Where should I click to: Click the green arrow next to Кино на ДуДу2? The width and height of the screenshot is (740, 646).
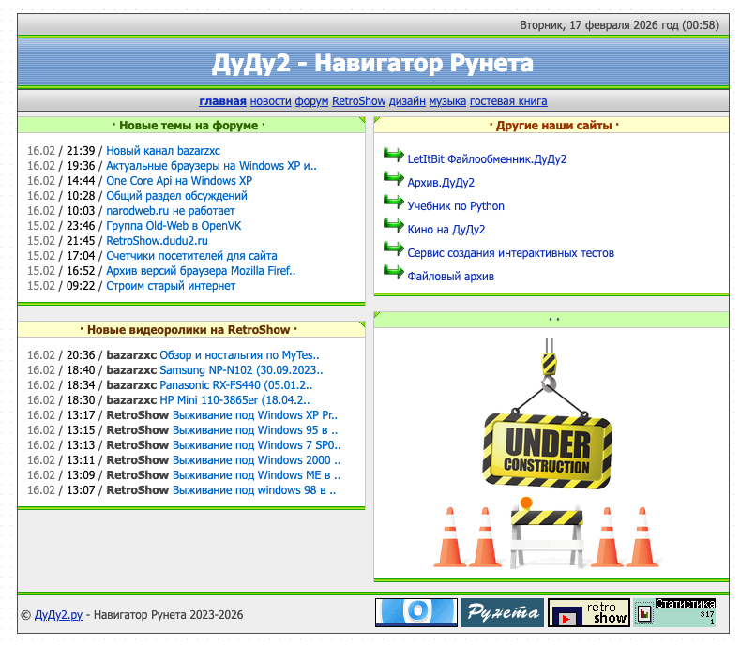393,225
